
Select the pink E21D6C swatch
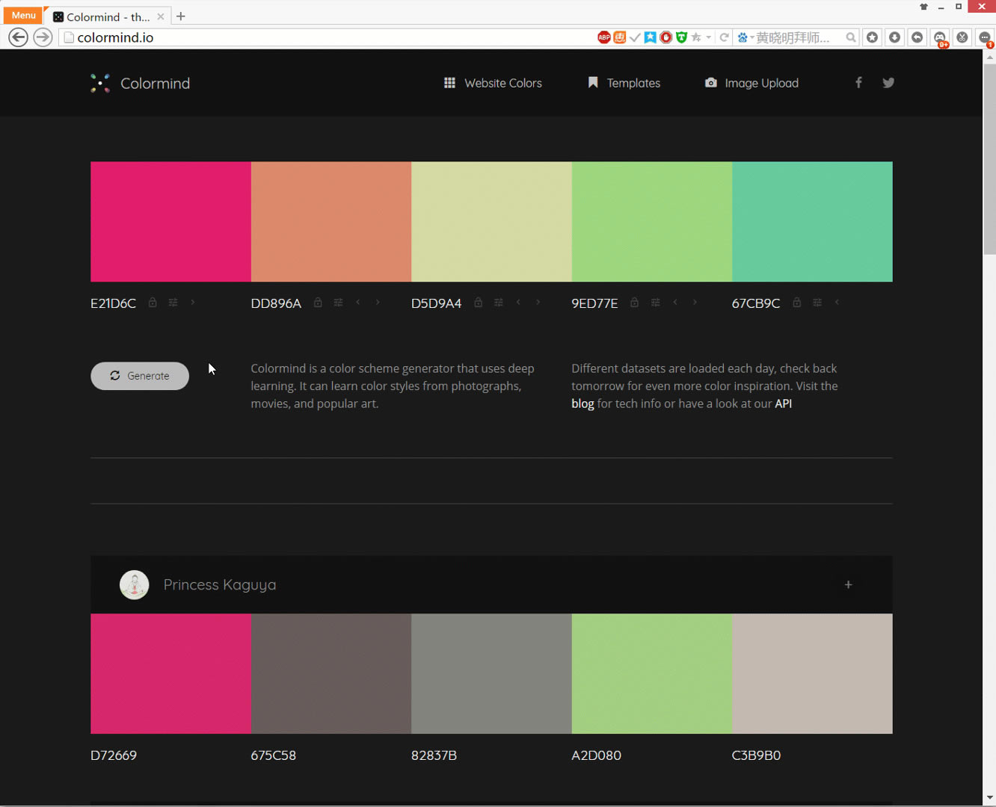click(x=170, y=222)
